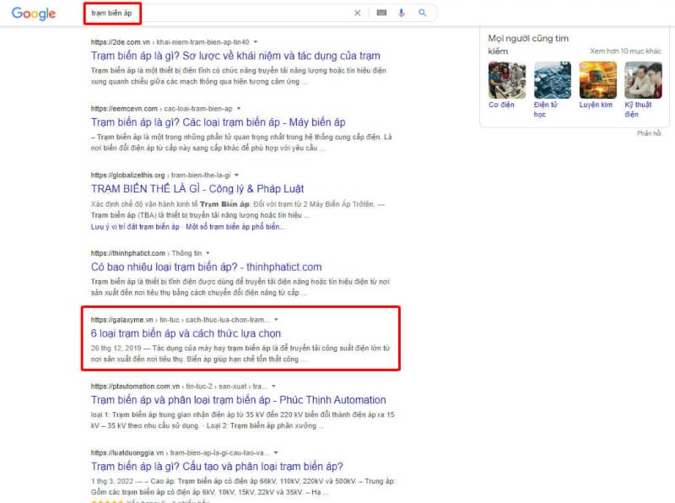675x503 pixels.
Task: Start voice search with the microphone icon
Action: 403,13
